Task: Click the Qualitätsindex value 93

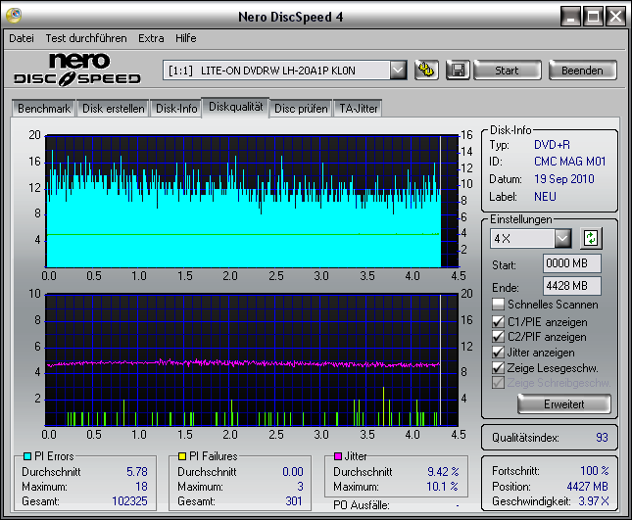Action: [602, 438]
